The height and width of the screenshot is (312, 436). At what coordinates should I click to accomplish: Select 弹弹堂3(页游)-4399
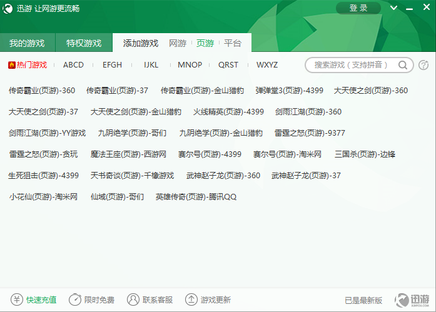(289, 91)
